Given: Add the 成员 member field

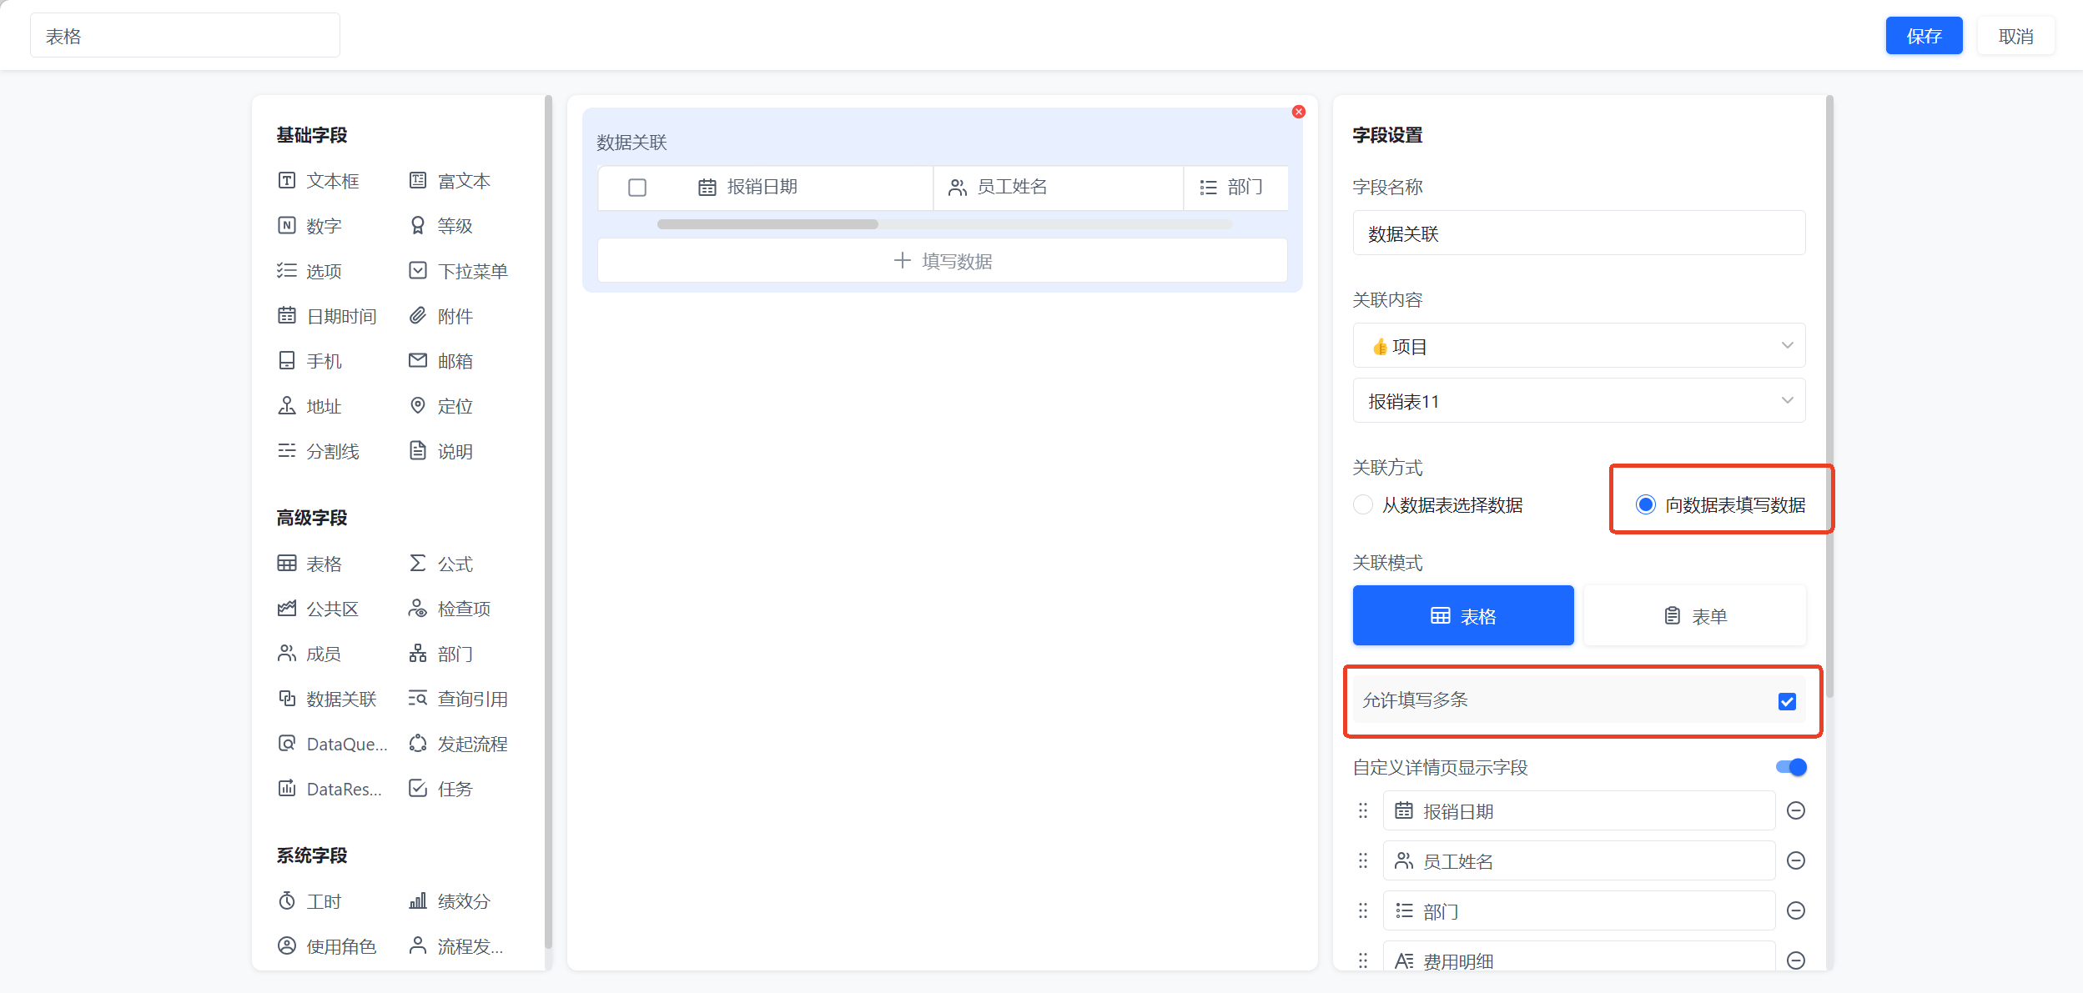Looking at the screenshot, I should click(309, 654).
